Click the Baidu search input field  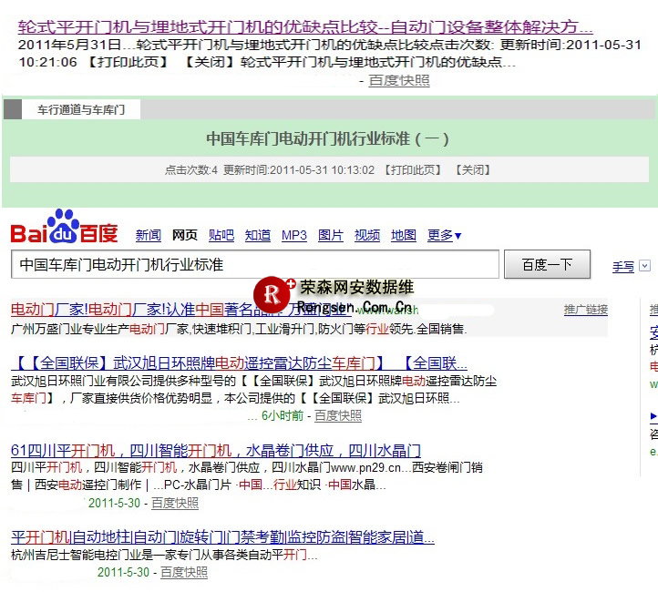coord(255,265)
